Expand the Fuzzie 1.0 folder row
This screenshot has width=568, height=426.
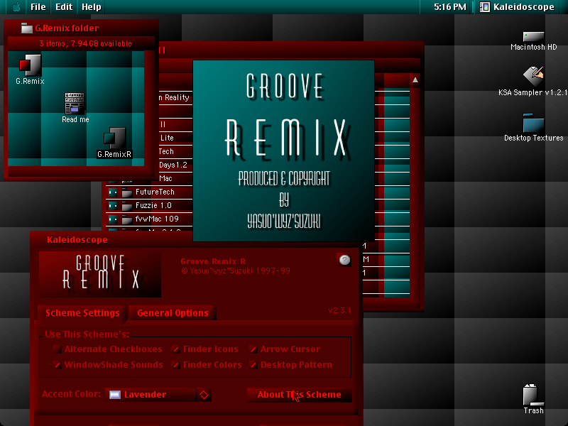pos(113,206)
